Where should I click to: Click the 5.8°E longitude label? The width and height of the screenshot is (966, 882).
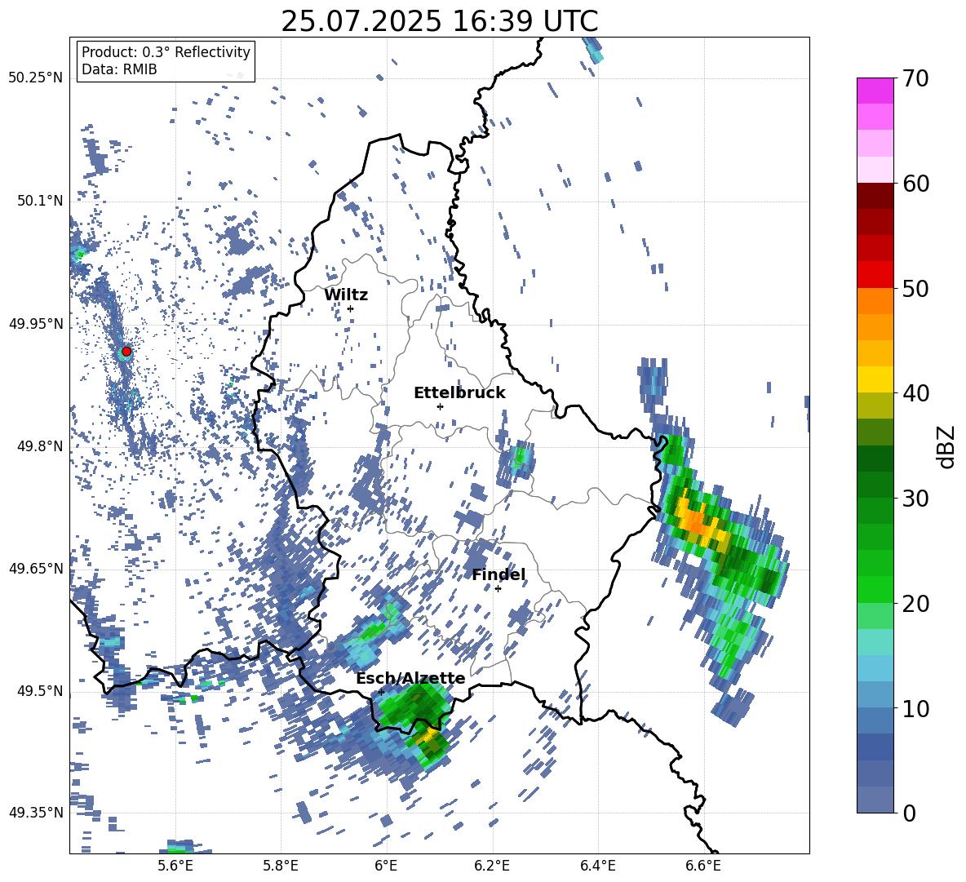(281, 866)
